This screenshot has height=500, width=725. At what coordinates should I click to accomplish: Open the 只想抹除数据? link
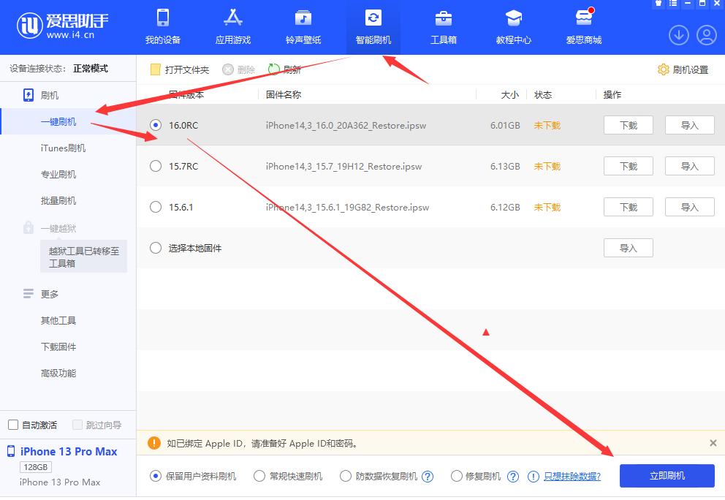coord(572,477)
